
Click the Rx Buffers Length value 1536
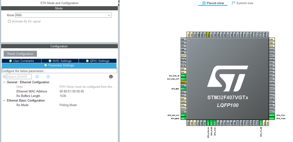click(x=63, y=96)
